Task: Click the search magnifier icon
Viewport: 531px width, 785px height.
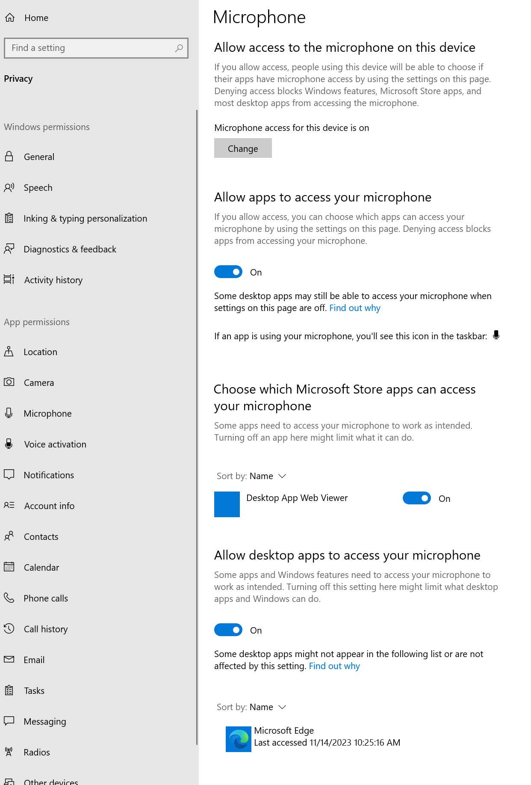Action: 179,48
